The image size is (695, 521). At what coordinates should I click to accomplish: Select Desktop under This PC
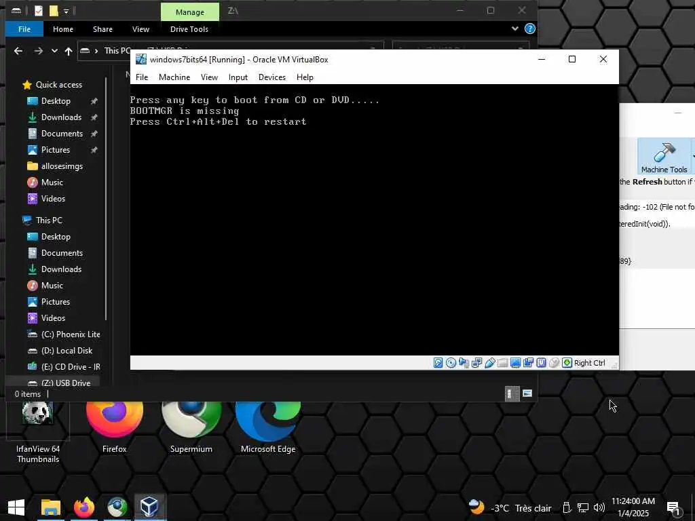(56, 237)
